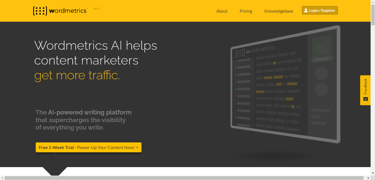This screenshot has height=180, width=375.
Task: Click the horizontal scrollbar left arrow
Action: pos(2,178)
